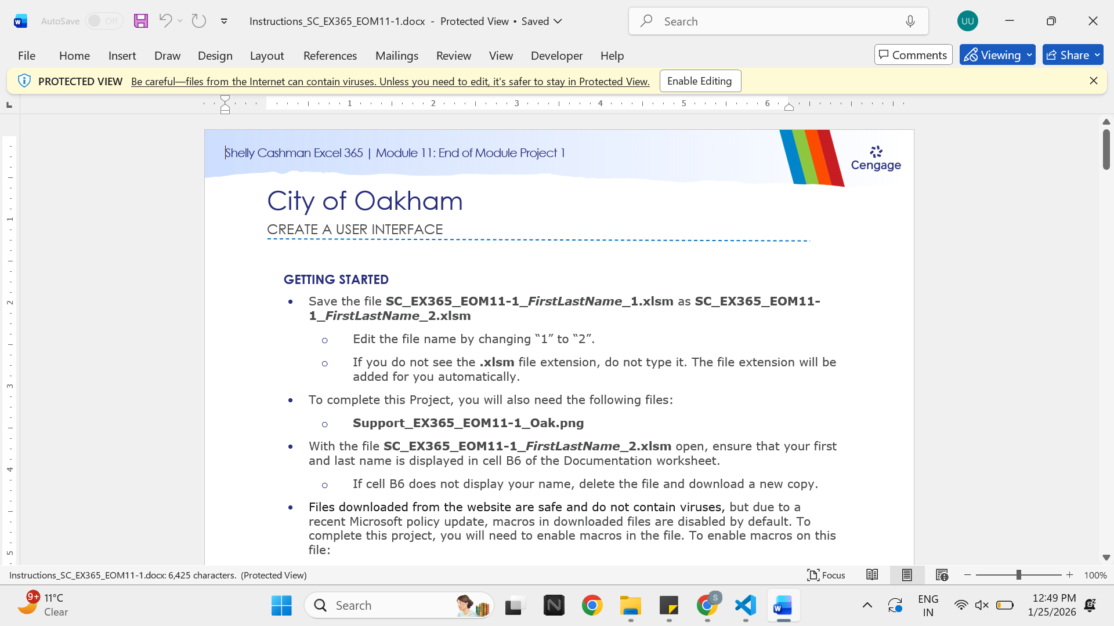The image size is (1114, 626).
Task: Open the Share dropdown button
Action: tap(1073, 55)
